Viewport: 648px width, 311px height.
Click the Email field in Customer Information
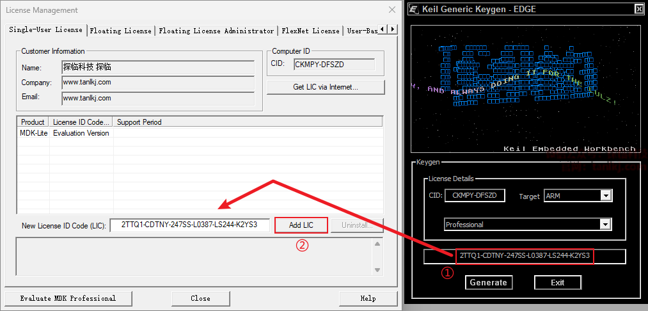pyautogui.click(x=158, y=99)
